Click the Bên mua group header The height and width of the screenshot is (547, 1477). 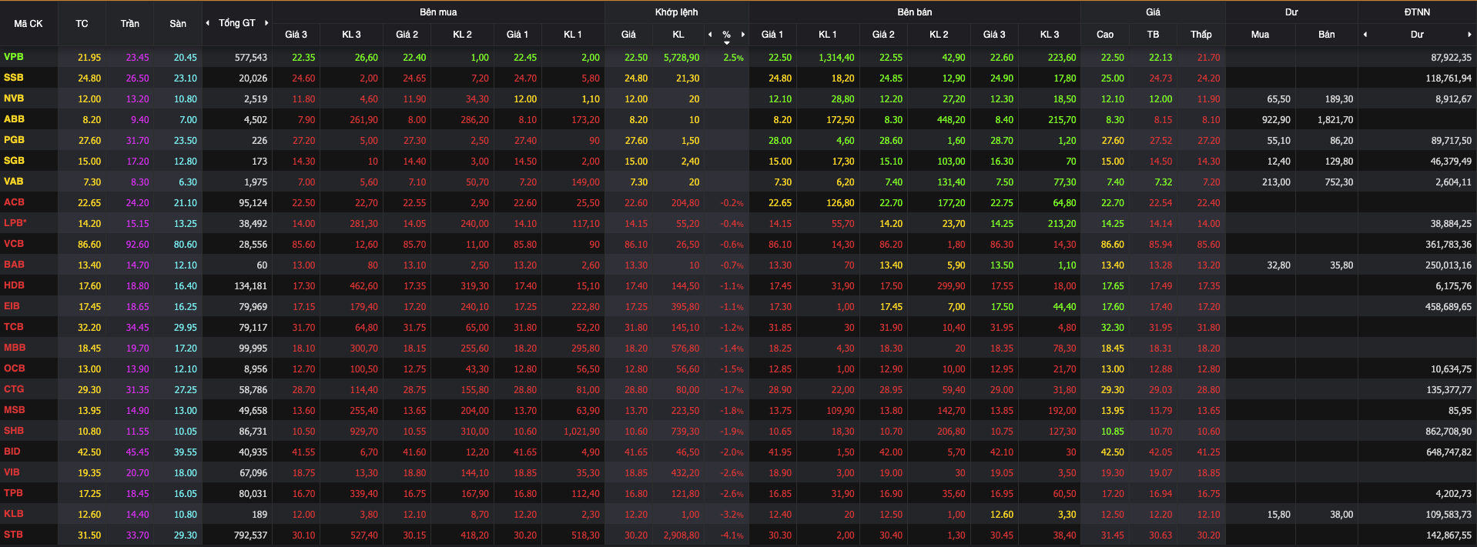click(x=438, y=12)
